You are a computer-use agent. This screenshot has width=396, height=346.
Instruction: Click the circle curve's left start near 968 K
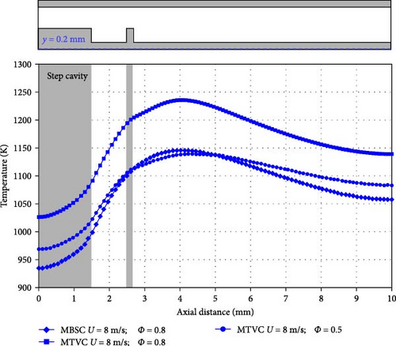click(x=39, y=249)
